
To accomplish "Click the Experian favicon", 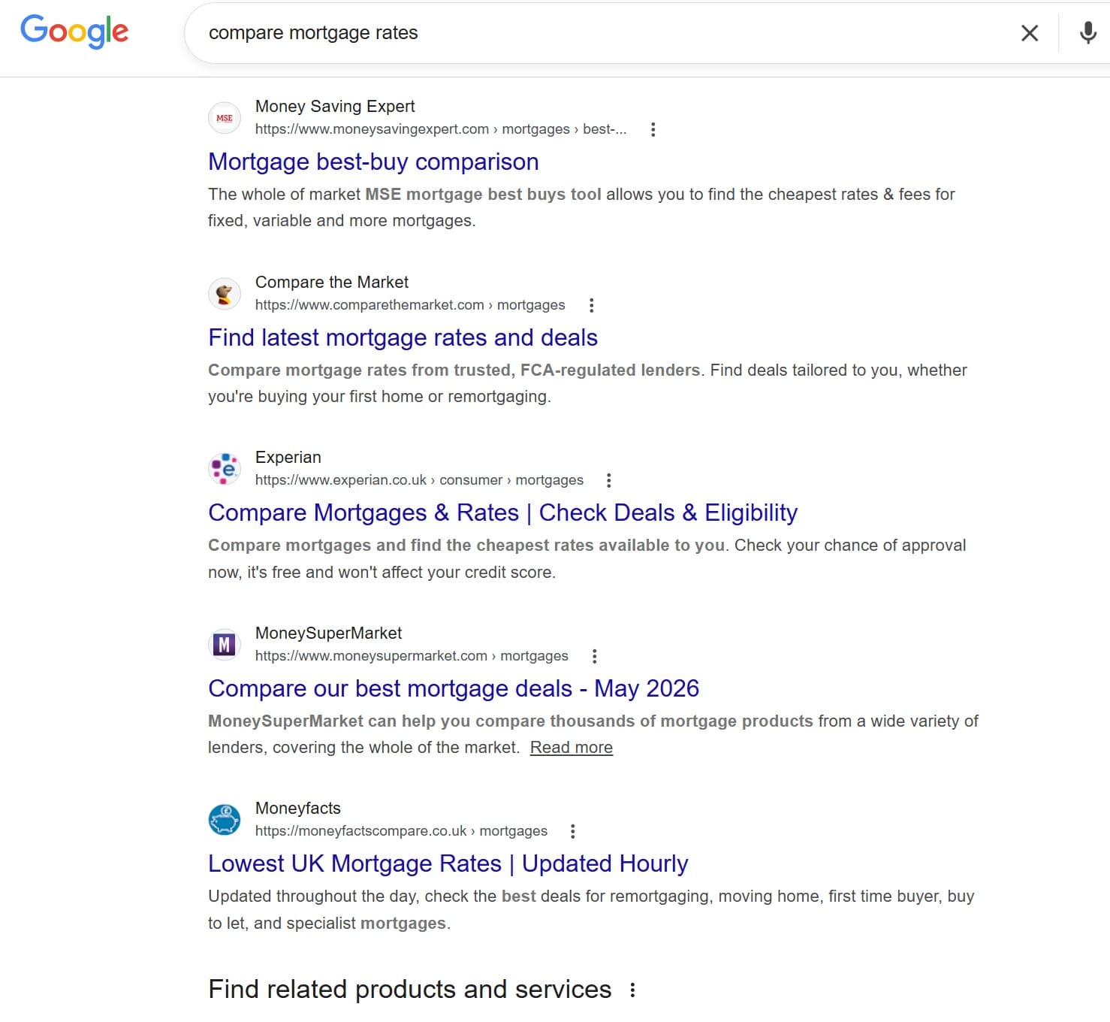I will pos(225,469).
